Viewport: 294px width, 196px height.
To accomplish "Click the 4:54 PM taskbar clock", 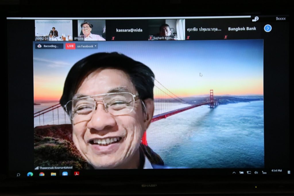I will (276, 171).
